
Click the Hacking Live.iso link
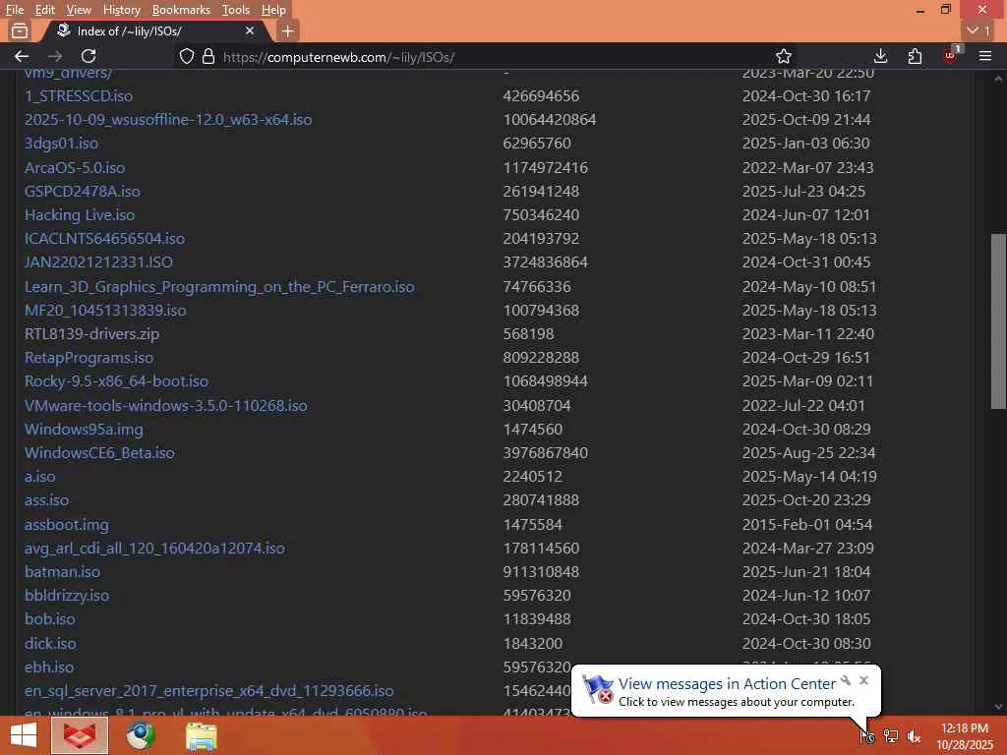80,214
